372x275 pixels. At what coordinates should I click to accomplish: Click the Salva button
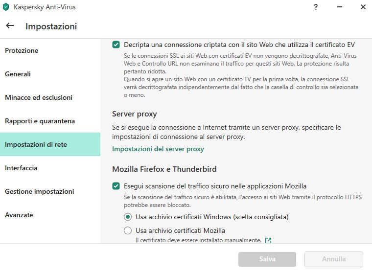pyautogui.click(x=267, y=259)
